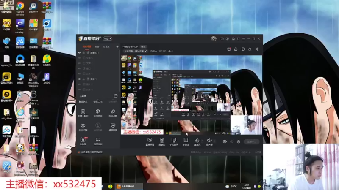The width and height of the screenshot is (339, 190).
Task: Show the 文本 2 layer
Action: click(79, 63)
